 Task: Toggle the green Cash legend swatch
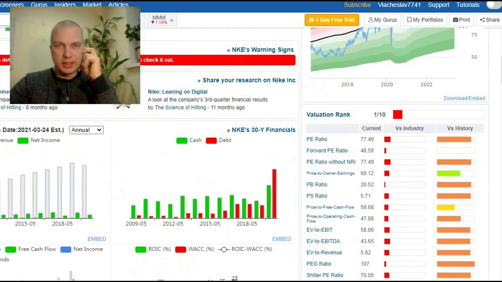(182, 140)
